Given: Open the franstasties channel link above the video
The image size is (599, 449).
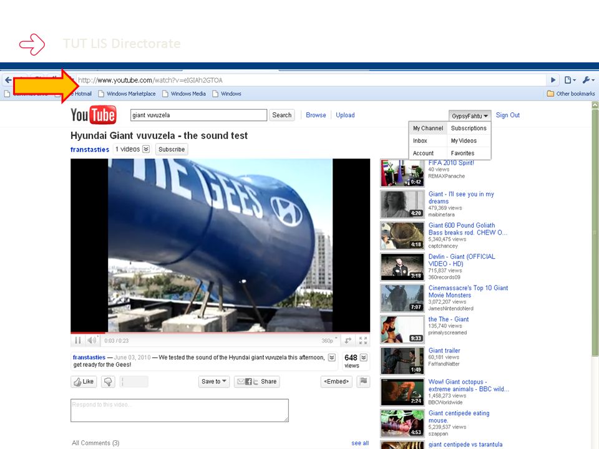Looking at the screenshot, I should click(x=90, y=149).
